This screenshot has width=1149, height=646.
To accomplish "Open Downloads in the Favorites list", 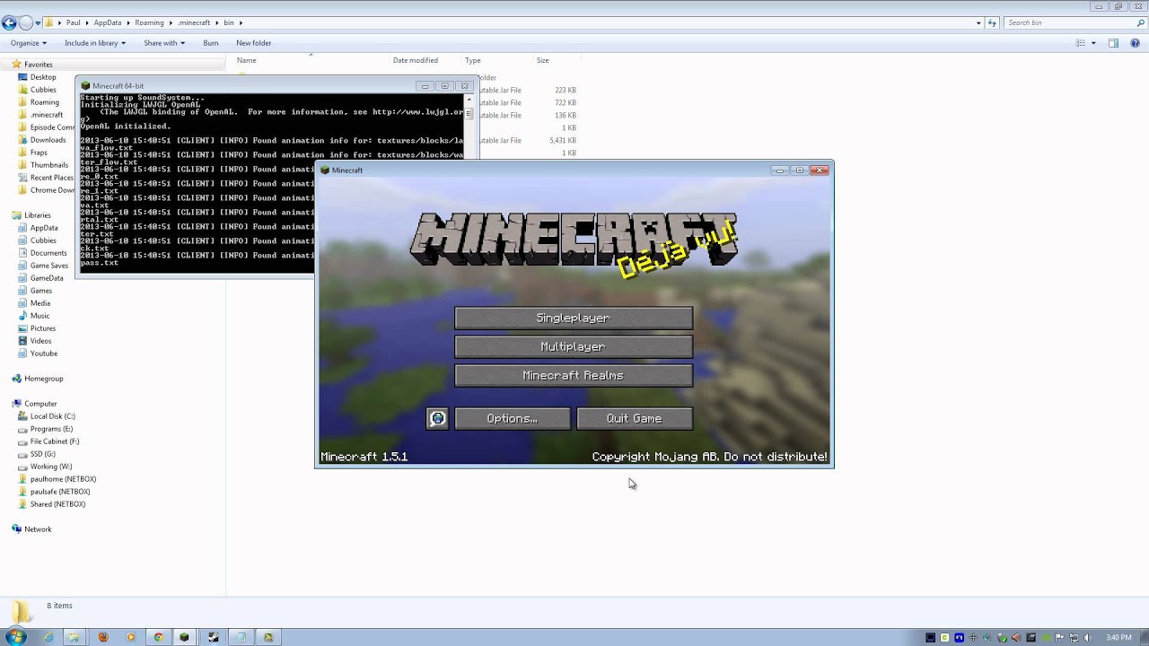I will pos(48,140).
